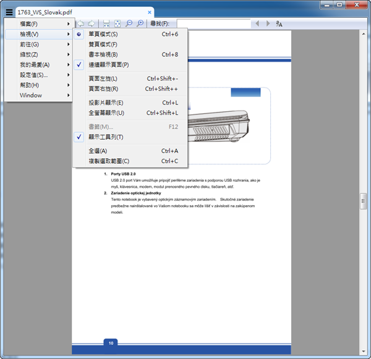Viewport: 371px width, 359px height.
Task: Select the 1763_WS_Slovak.pdf tab
Action: pos(85,12)
